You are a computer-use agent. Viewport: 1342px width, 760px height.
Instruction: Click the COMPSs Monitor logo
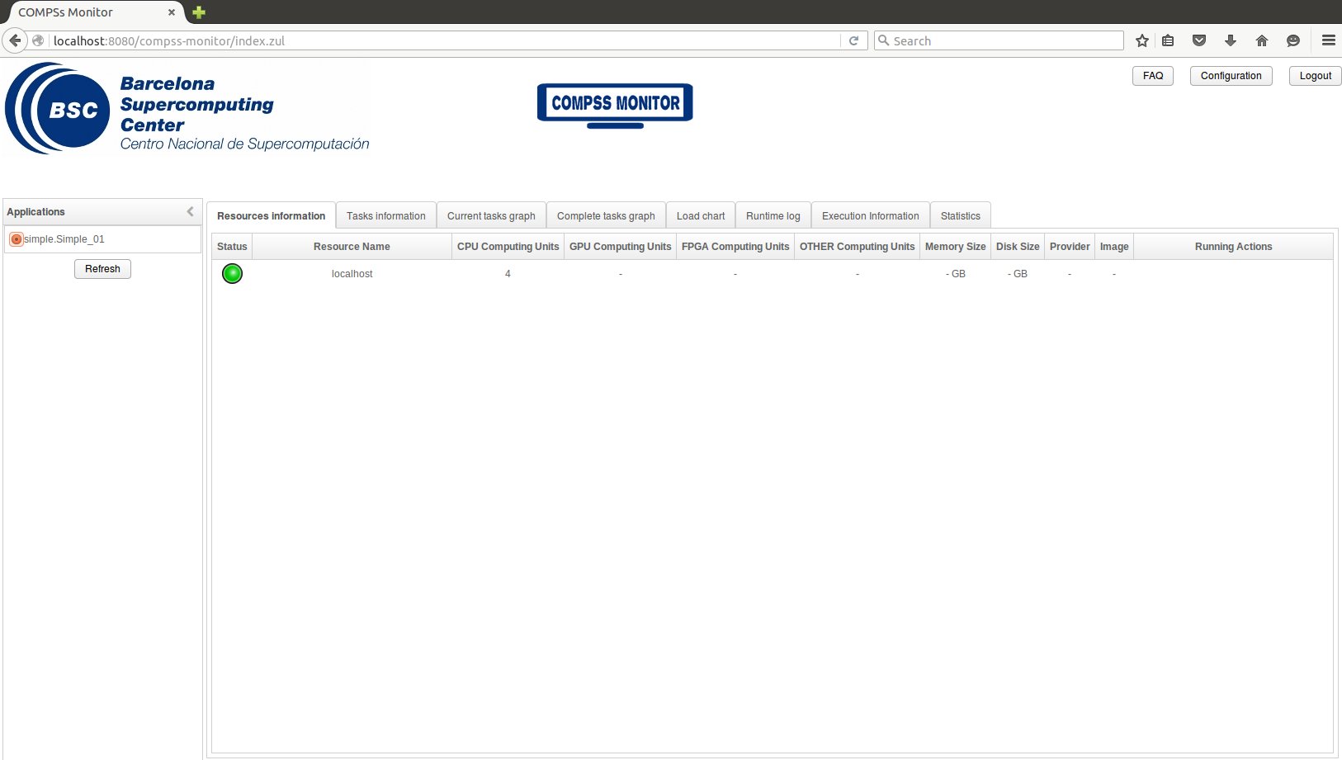click(x=615, y=106)
